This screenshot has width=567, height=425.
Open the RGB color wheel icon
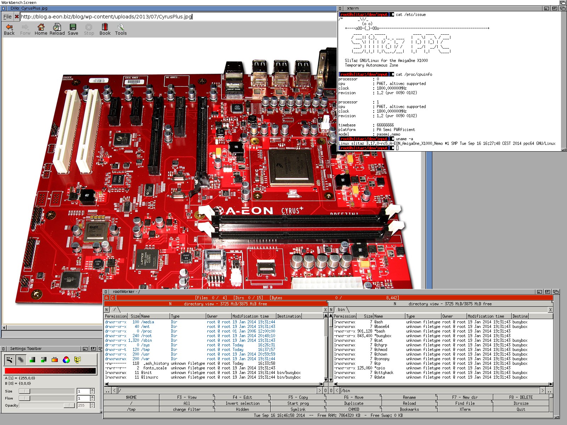point(66,360)
